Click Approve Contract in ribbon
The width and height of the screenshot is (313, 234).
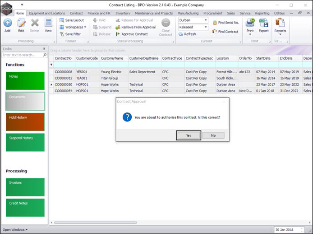pos(132,34)
